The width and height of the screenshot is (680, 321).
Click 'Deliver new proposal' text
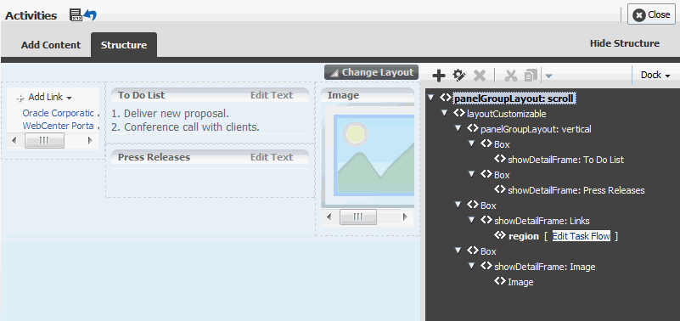tap(176, 114)
